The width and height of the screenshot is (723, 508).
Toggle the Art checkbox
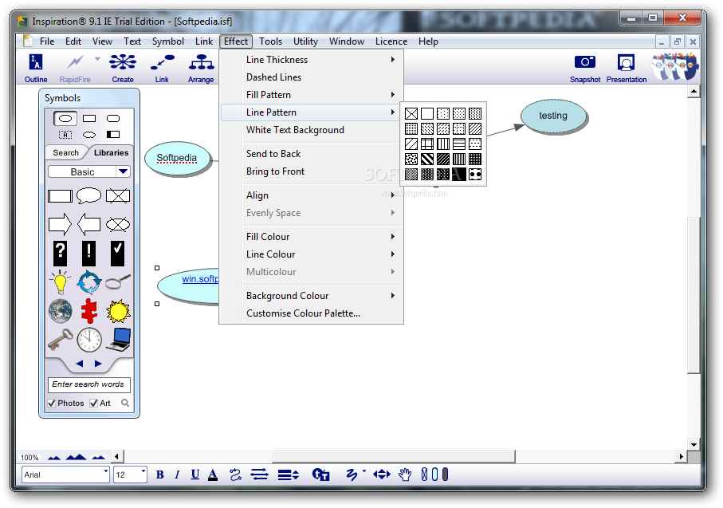coord(93,403)
